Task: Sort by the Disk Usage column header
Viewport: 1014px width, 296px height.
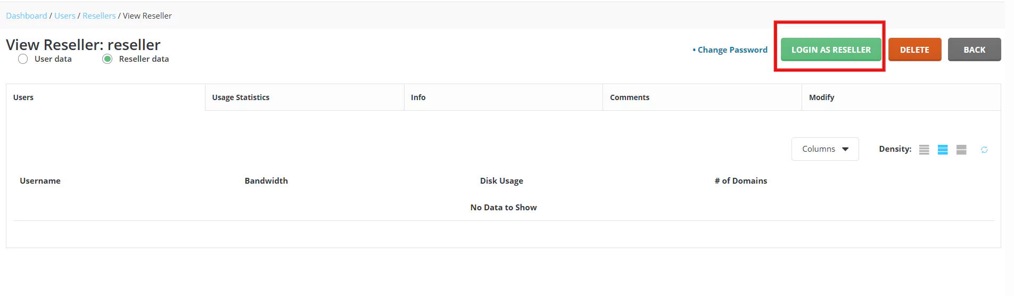Action: pos(501,181)
